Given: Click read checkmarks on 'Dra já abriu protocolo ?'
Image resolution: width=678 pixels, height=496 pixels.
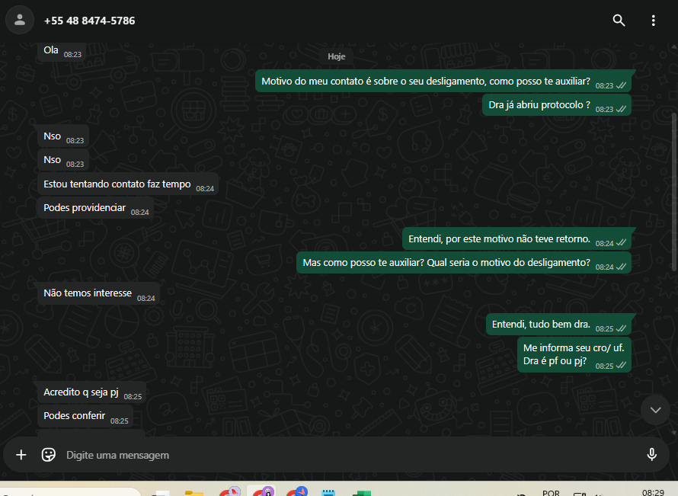Looking at the screenshot, I should (622, 109).
